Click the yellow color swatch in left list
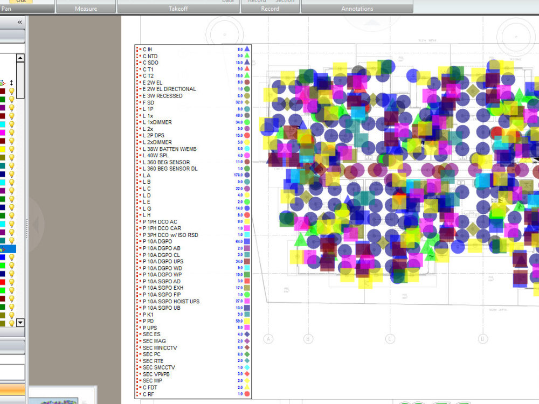Viewport: 539px width, 404px height. (2, 149)
